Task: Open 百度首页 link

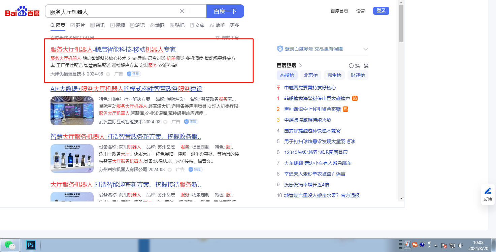Action: pos(339,11)
